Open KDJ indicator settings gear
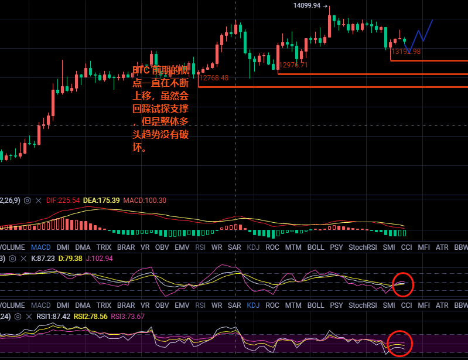The width and height of the screenshot is (468, 360). point(12,259)
